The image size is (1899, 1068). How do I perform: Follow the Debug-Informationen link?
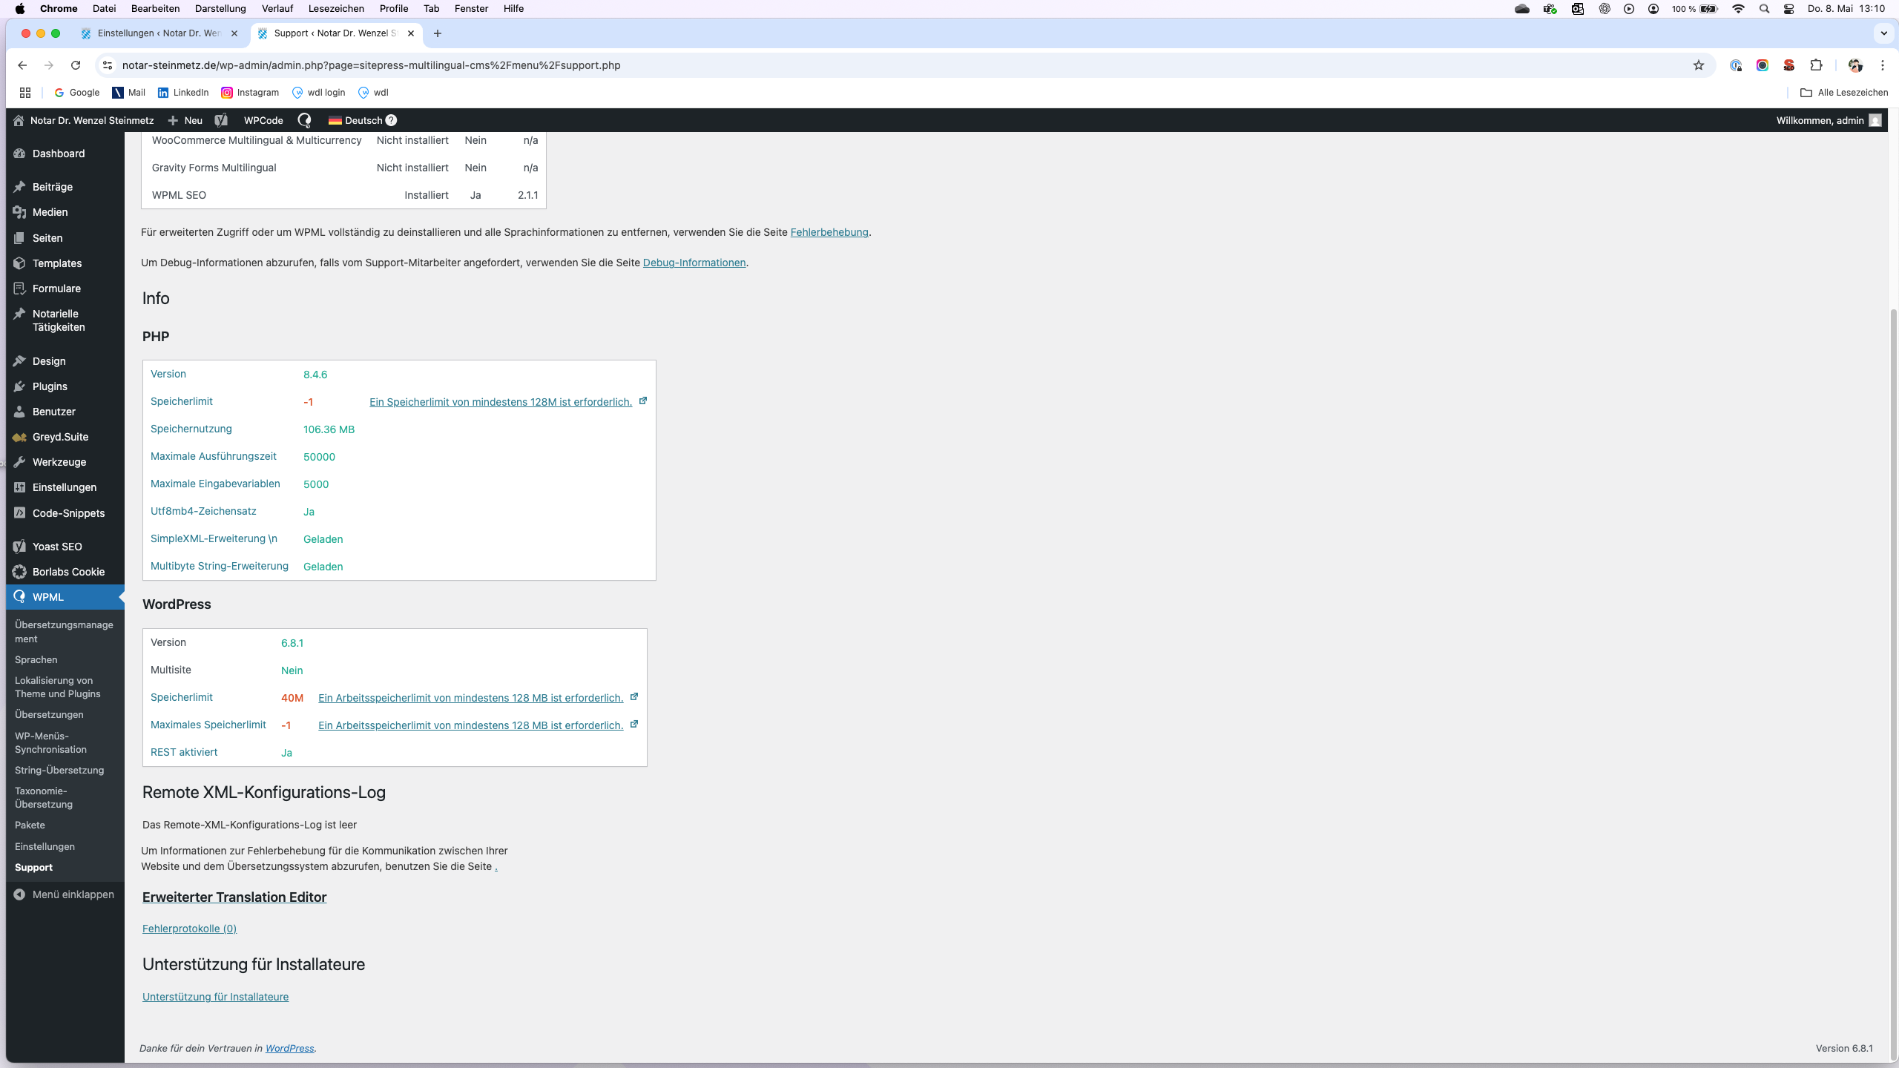point(694,263)
